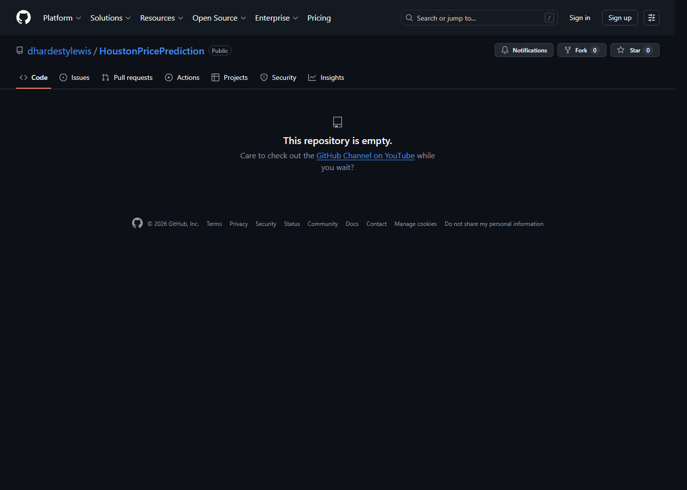Open the Notifications bell
The width and height of the screenshot is (687, 490).
[x=524, y=49]
